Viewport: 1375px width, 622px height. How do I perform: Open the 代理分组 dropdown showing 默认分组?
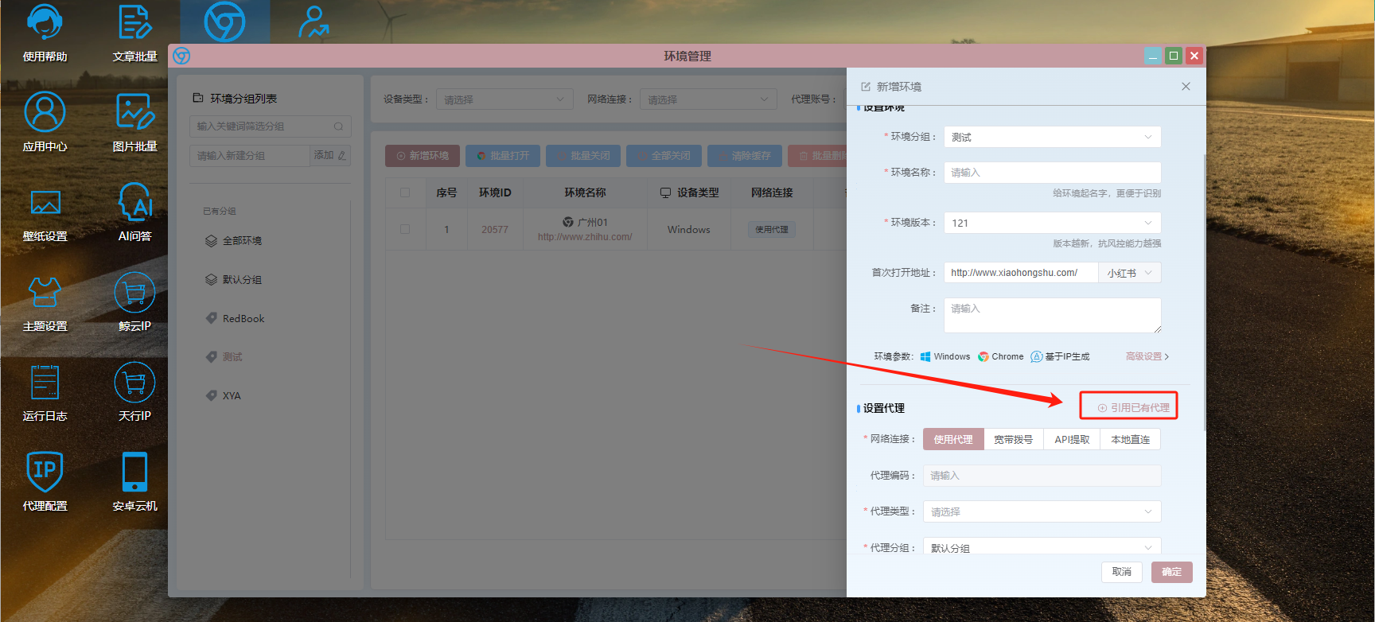[x=1042, y=547]
